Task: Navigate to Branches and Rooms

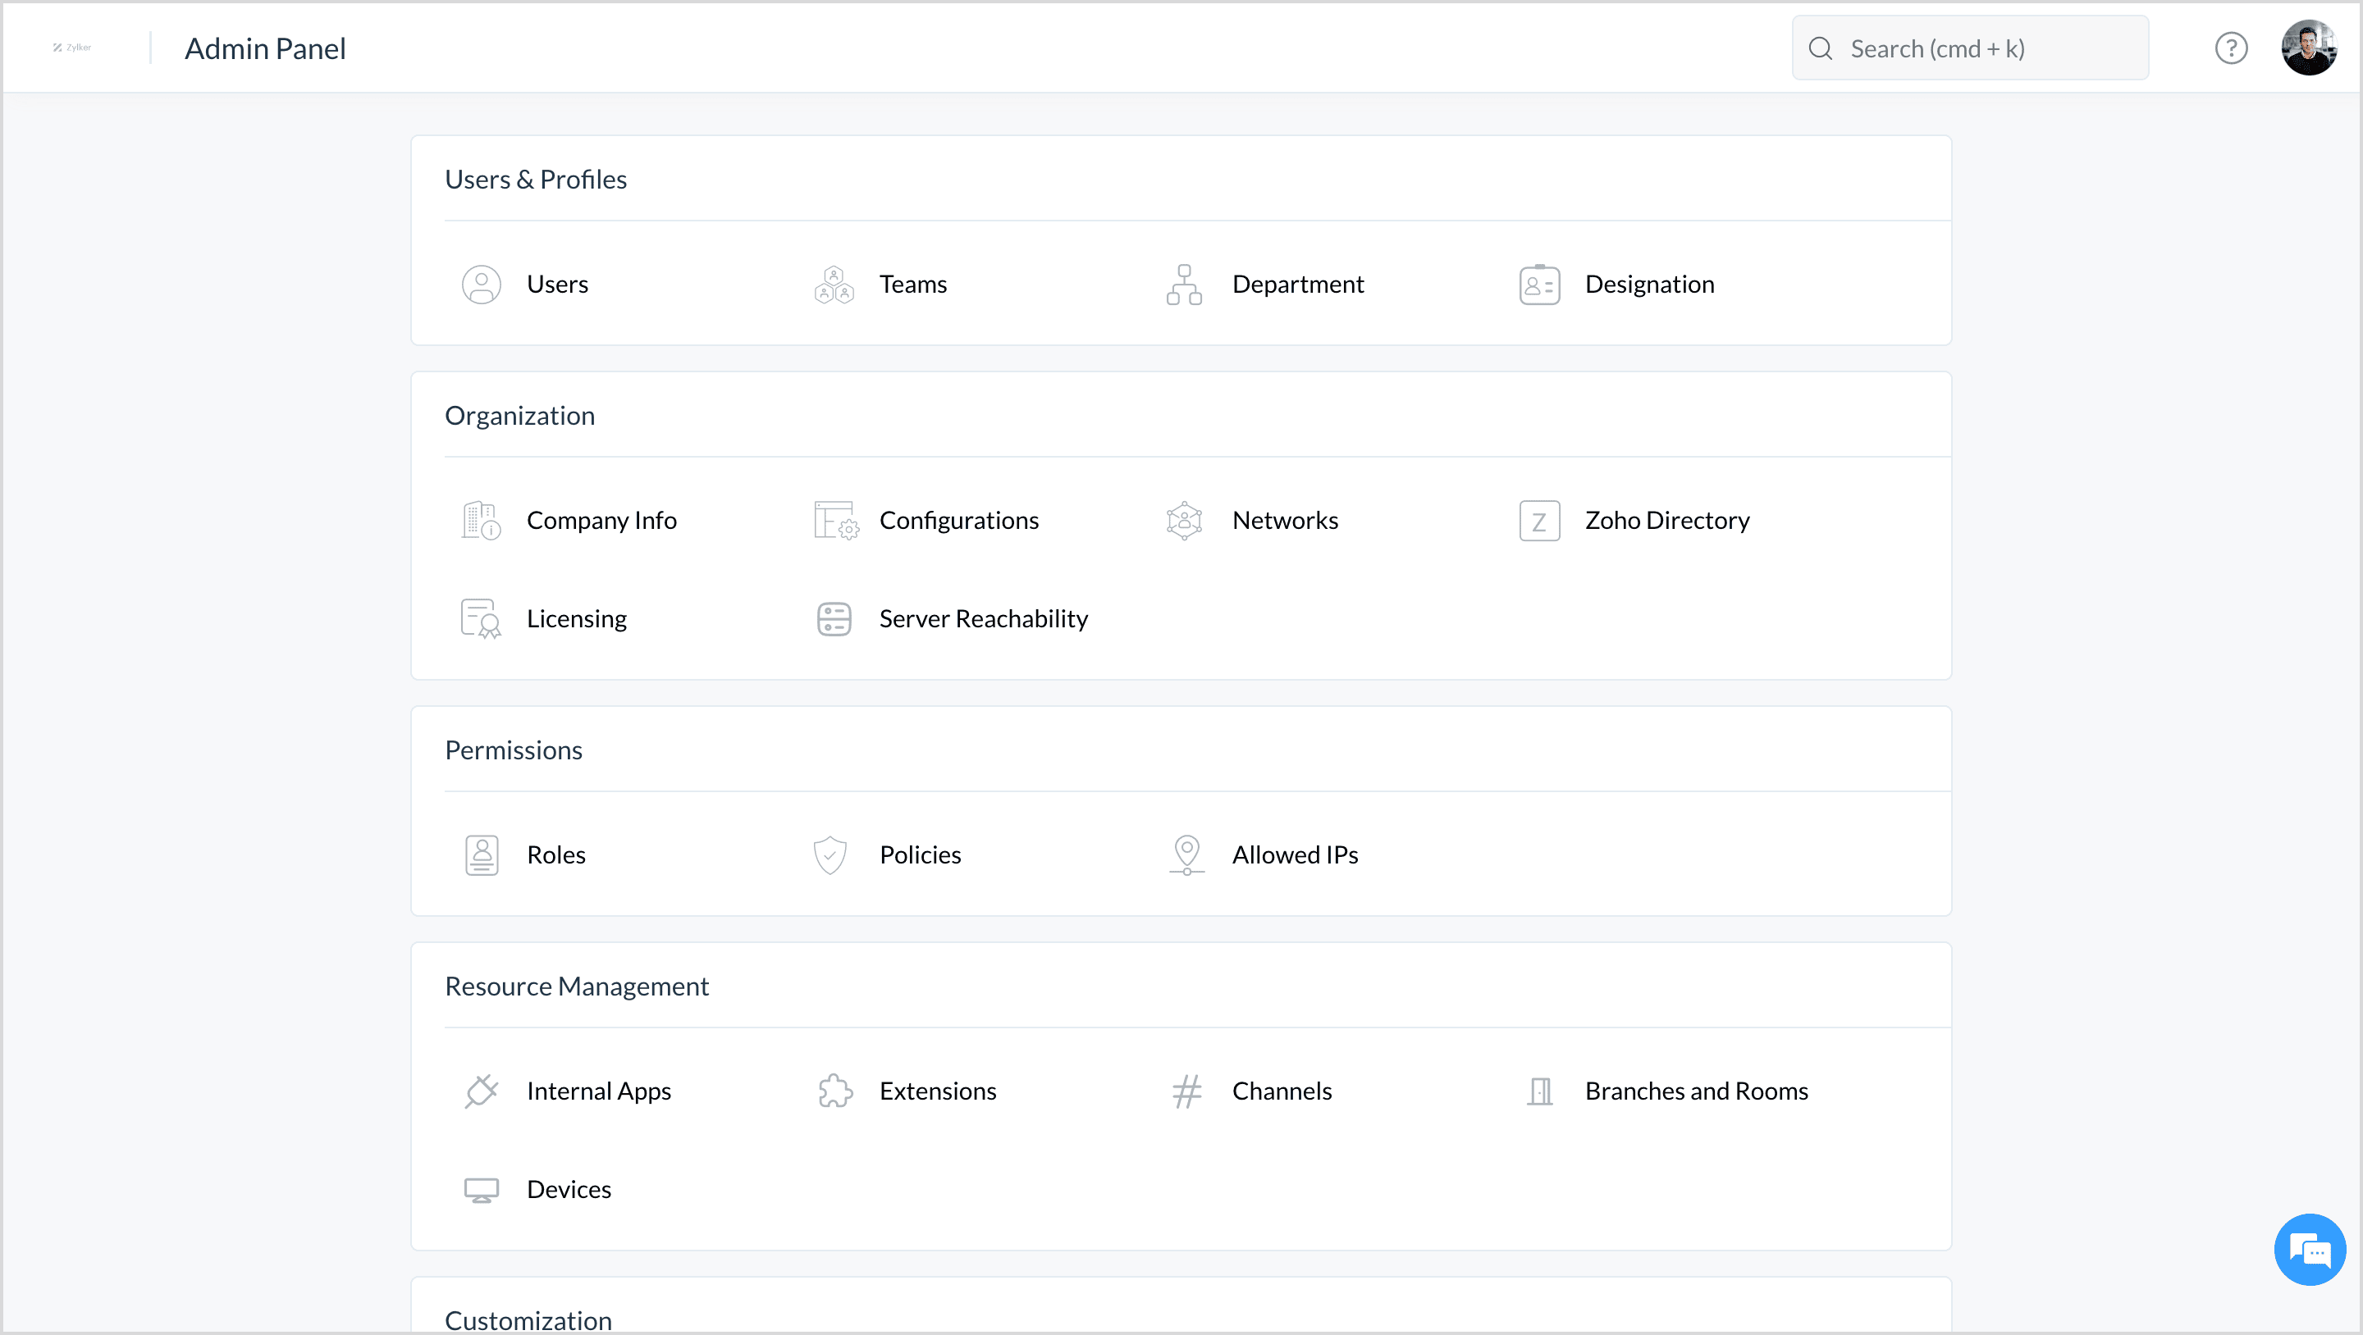Action: point(1695,1090)
